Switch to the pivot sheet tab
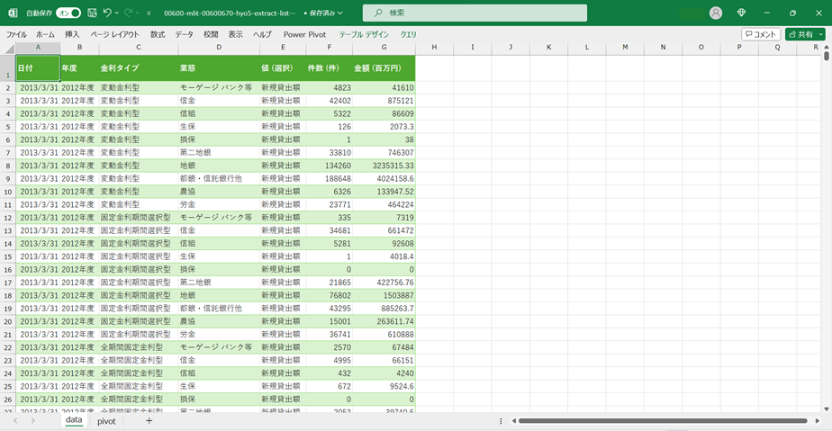The image size is (832, 431). click(106, 420)
